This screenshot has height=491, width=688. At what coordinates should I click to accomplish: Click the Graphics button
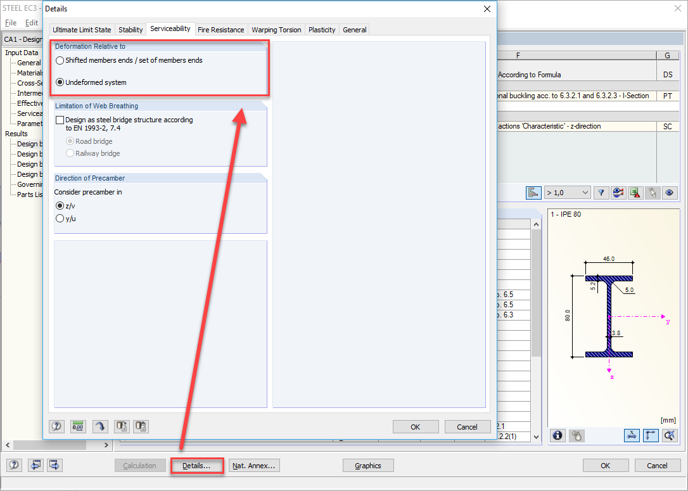(x=368, y=466)
